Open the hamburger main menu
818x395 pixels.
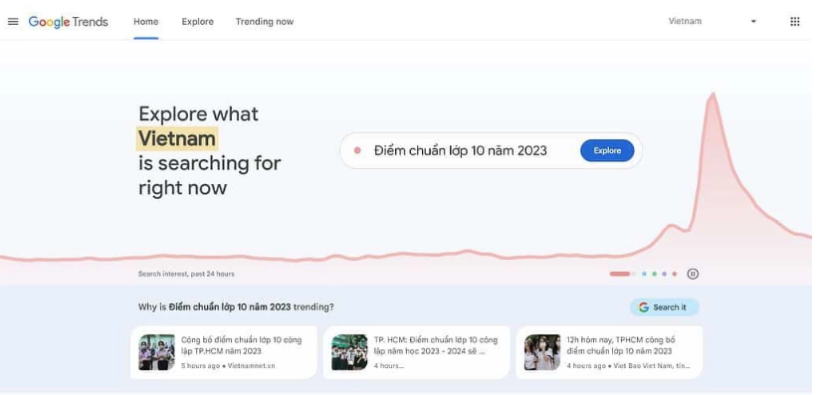click(13, 22)
